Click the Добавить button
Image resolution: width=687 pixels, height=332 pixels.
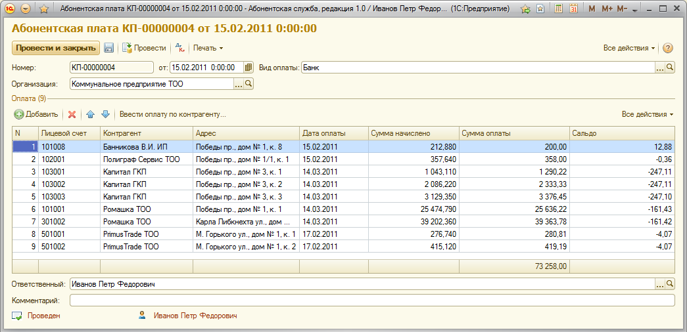37,114
